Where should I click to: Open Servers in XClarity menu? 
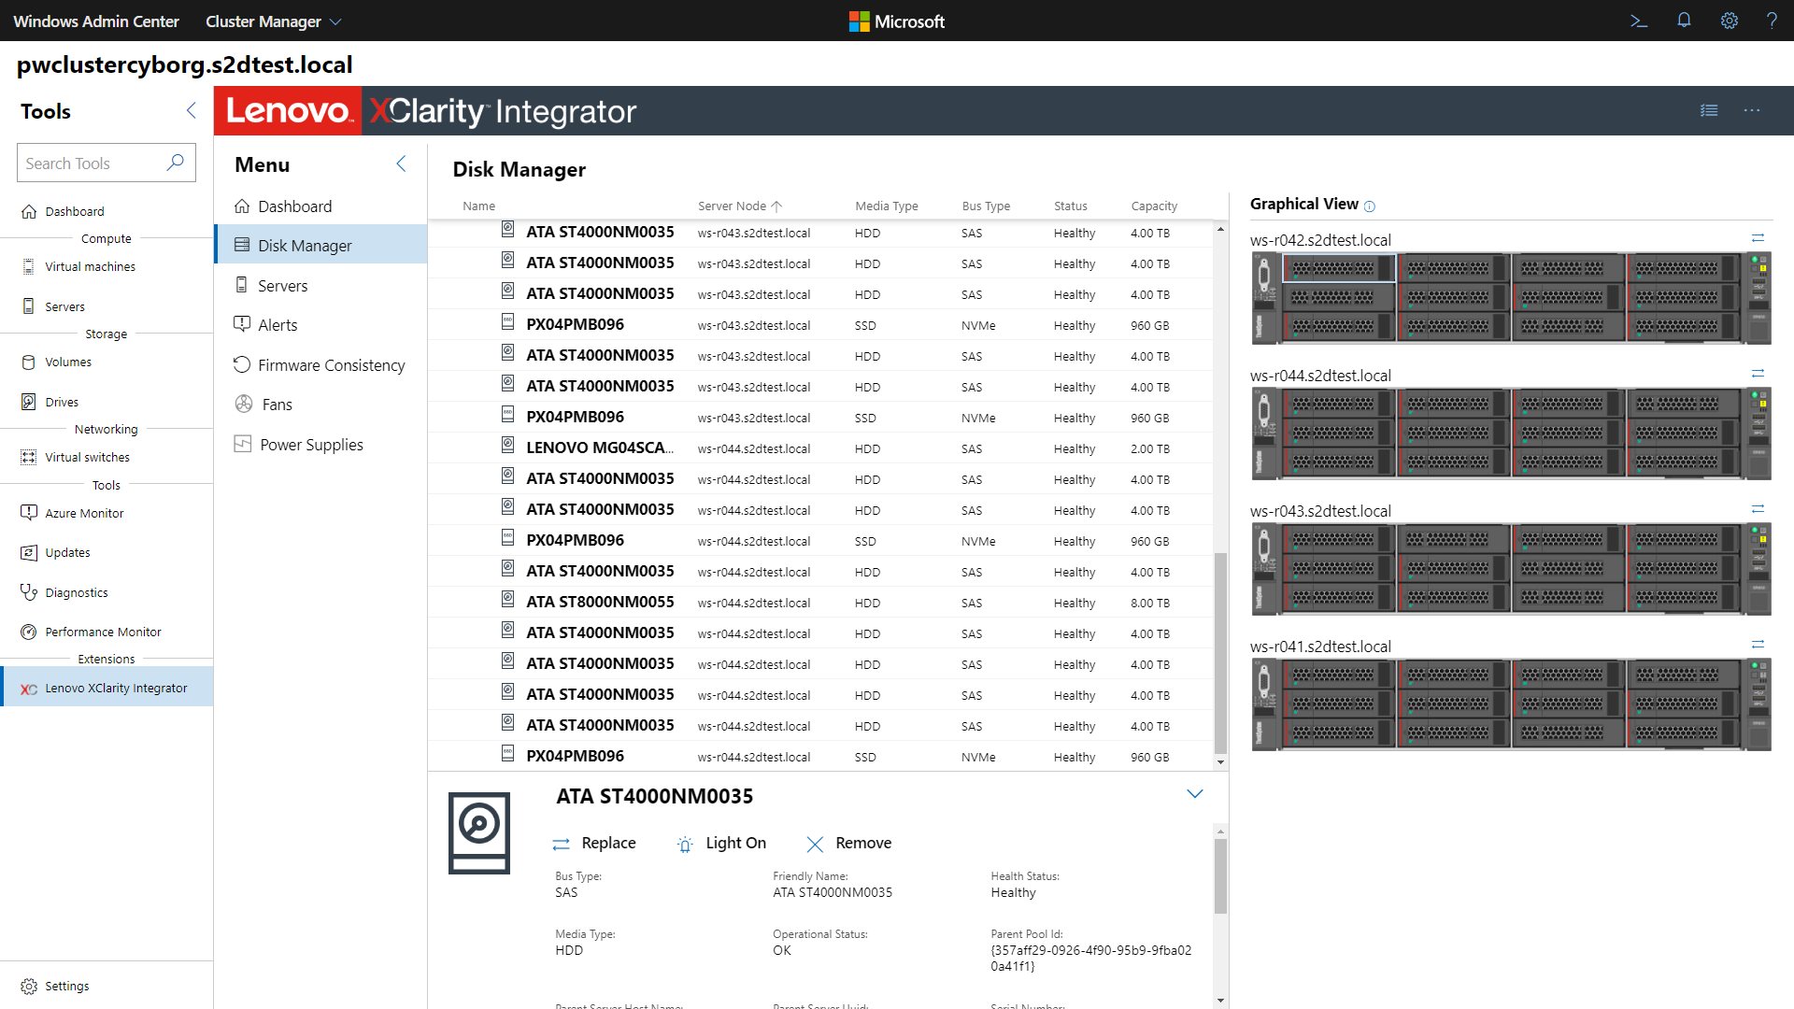click(x=320, y=286)
